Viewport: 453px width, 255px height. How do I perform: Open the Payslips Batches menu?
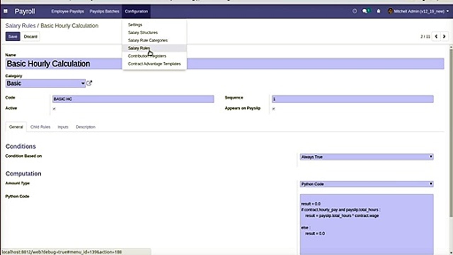(104, 11)
